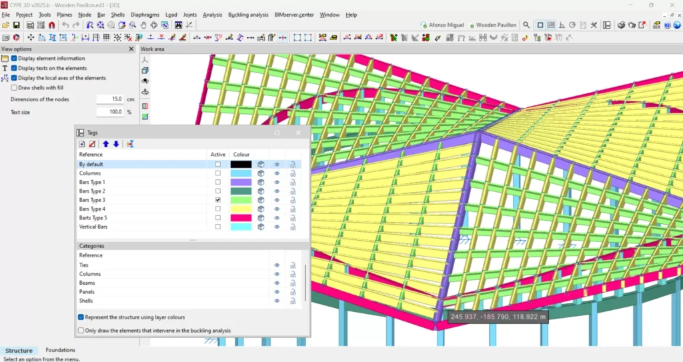
Task: Close the View options panel
Action: (131, 49)
